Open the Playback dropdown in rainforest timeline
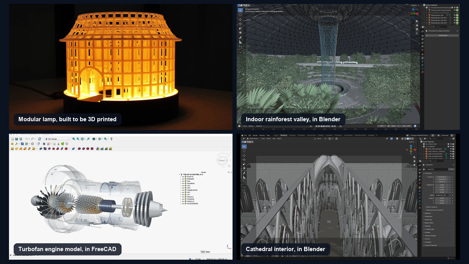The image size is (469, 264). [259, 126]
